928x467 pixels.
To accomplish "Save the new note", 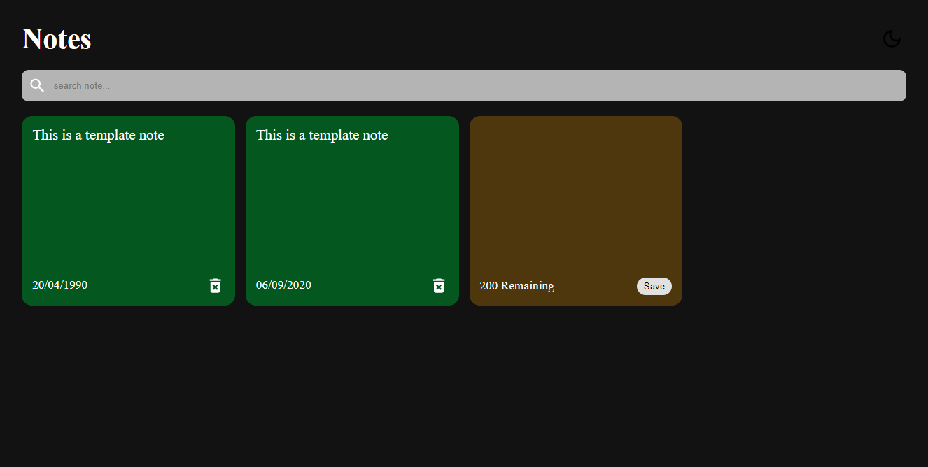I will click(654, 286).
